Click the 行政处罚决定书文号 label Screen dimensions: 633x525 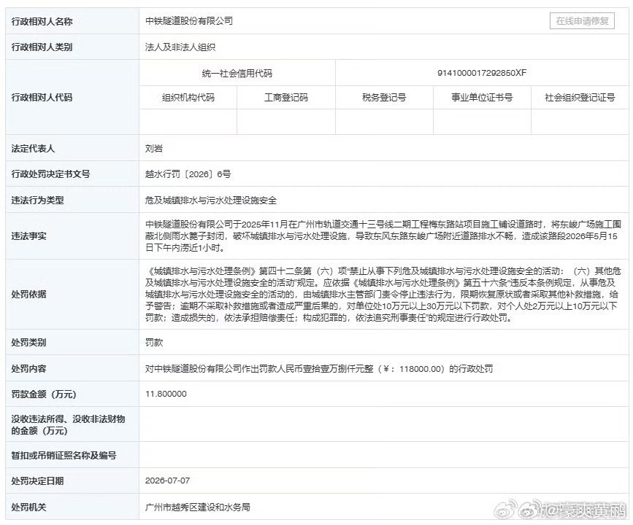pyautogui.click(x=50, y=174)
